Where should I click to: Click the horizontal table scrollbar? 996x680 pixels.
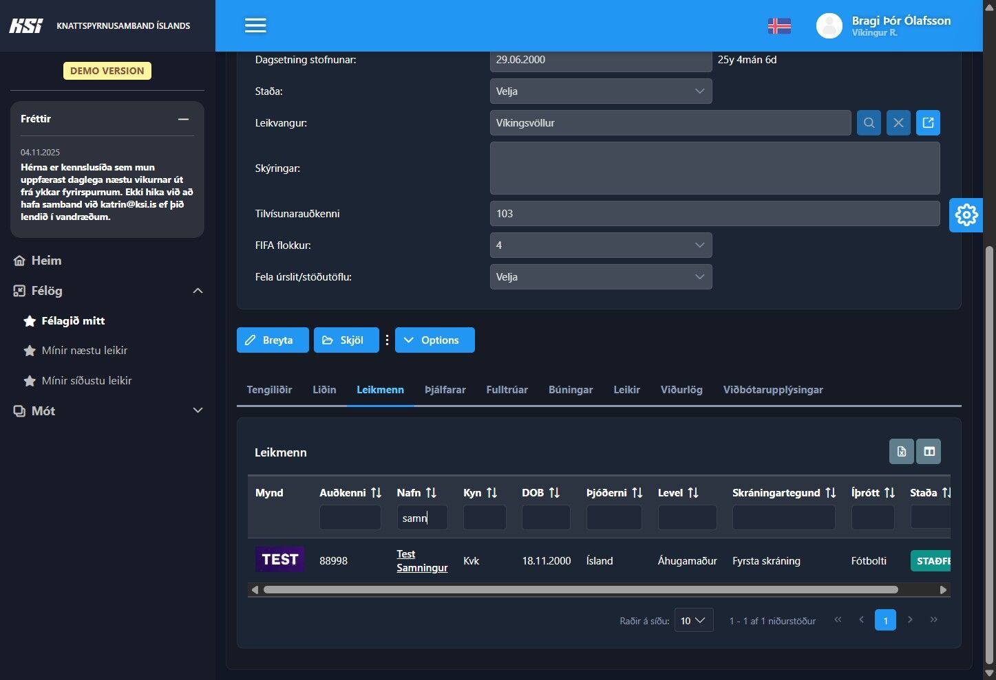[580, 590]
